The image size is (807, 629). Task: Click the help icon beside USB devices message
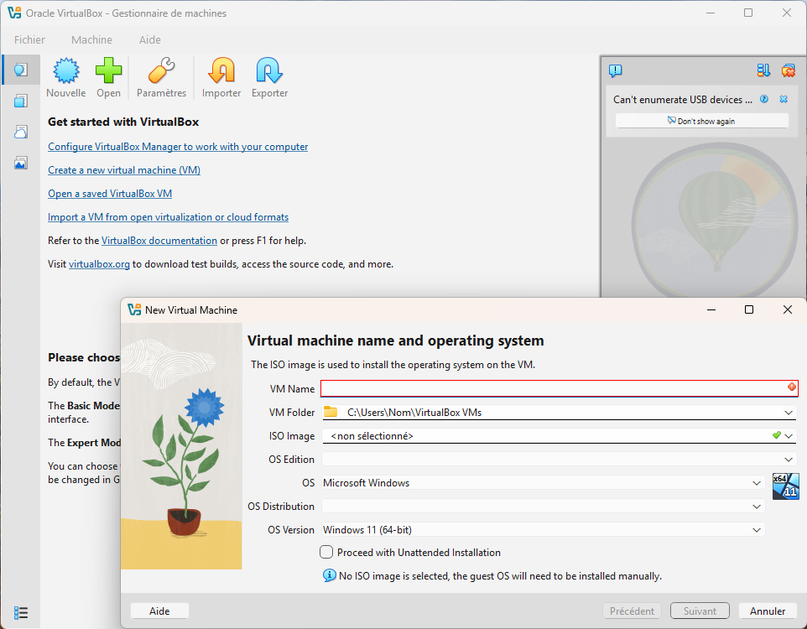pyautogui.click(x=764, y=99)
